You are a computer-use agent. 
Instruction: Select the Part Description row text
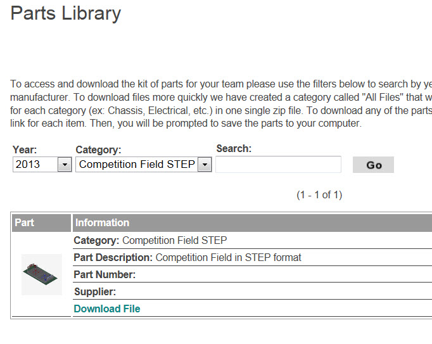coord(187,257)
